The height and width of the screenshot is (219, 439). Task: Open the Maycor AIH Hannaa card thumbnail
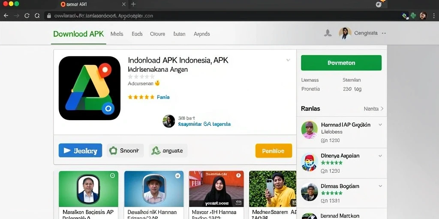(x=216, y=189)
